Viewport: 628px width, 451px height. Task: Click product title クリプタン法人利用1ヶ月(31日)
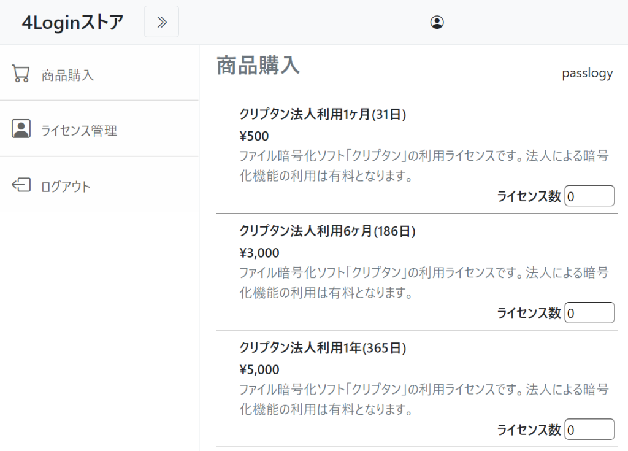(x=323, y=114)
